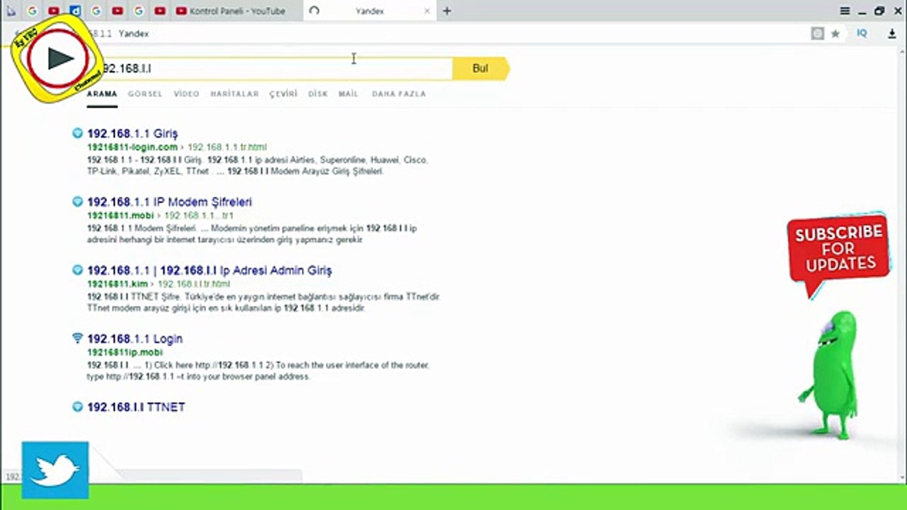
Task: Open the browser hamburger menu
Action: [x=845, y=10]
